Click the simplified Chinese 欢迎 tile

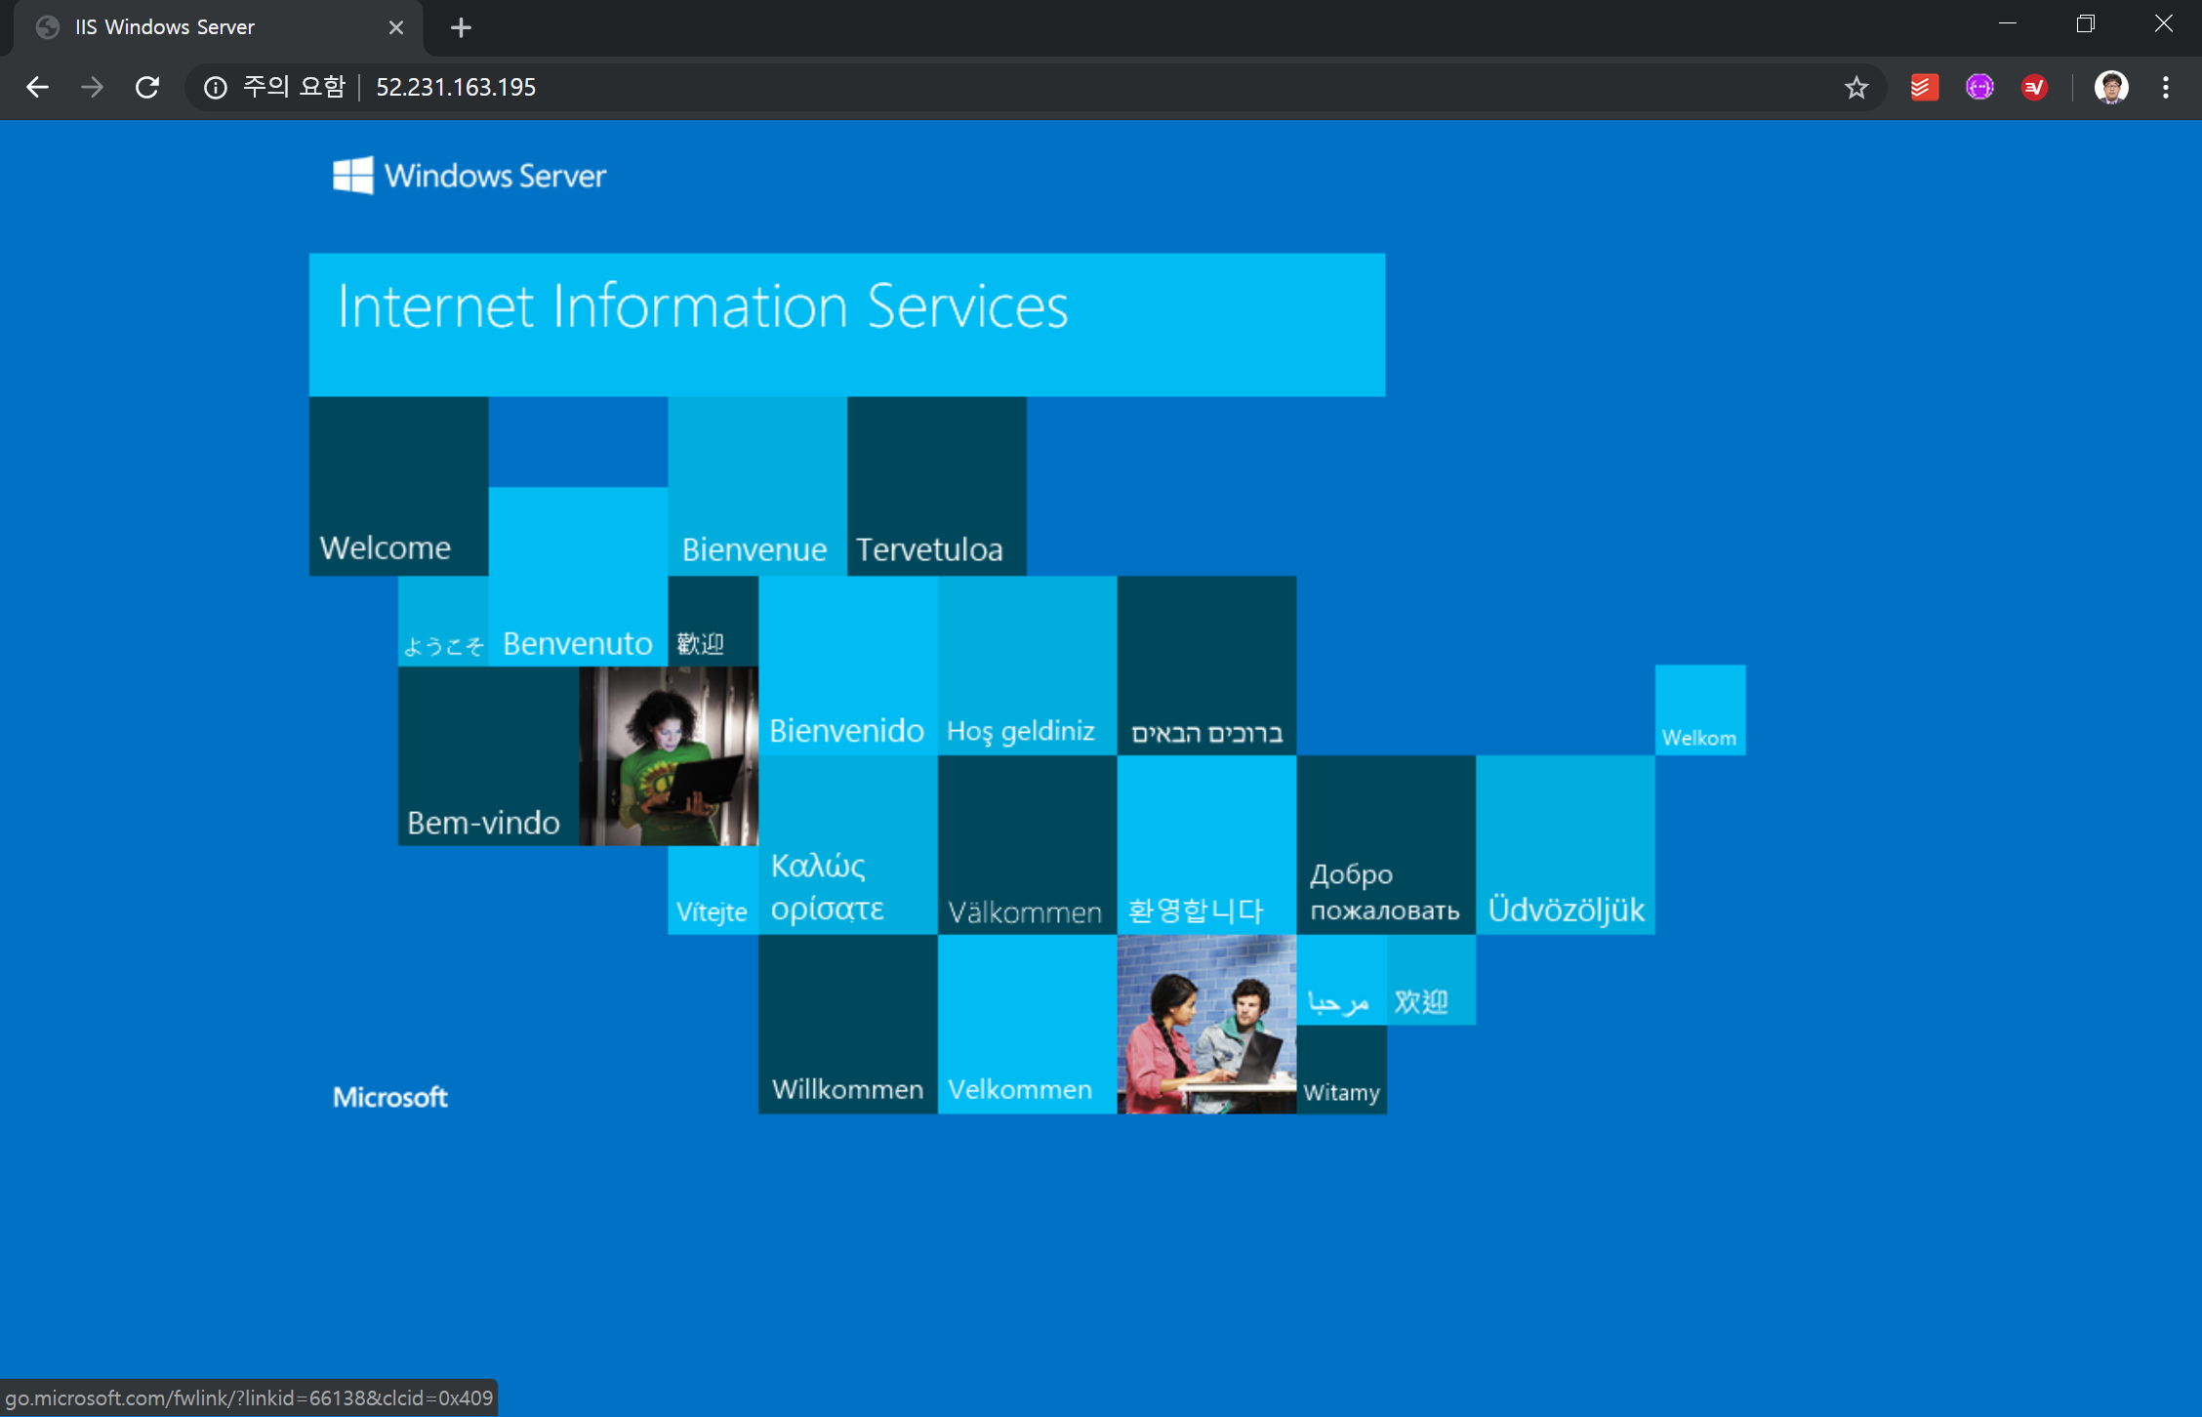coord(1432,981)
